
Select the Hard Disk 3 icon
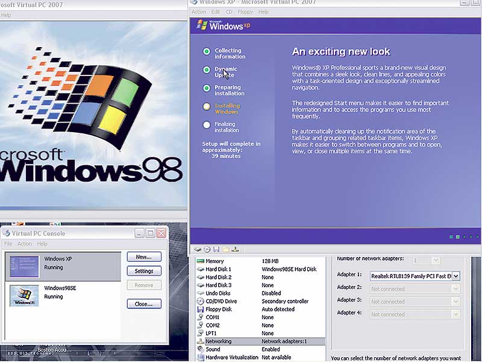[x=201, y=285]
